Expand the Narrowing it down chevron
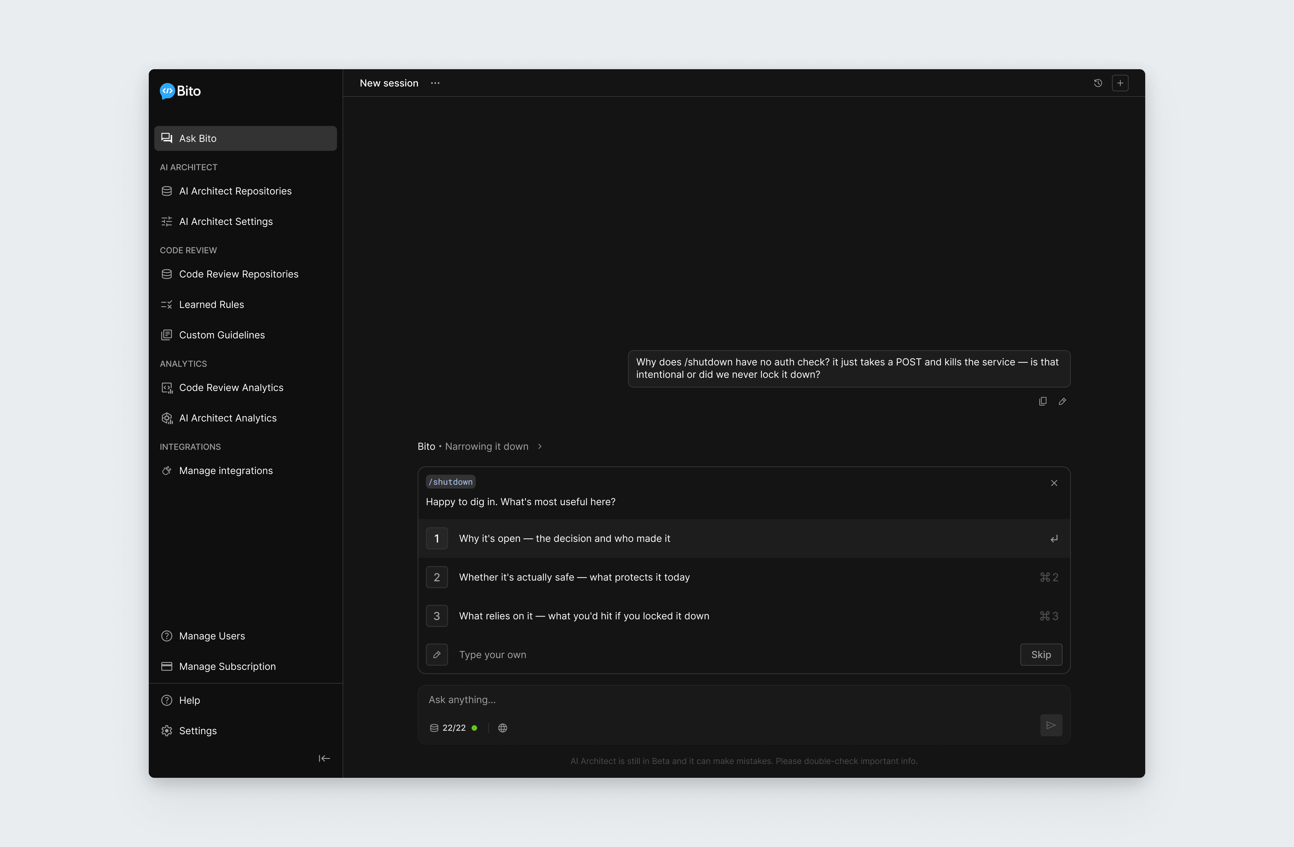Image resolution: width=1294 pixels, height=847 pixels. pos(540,446)
